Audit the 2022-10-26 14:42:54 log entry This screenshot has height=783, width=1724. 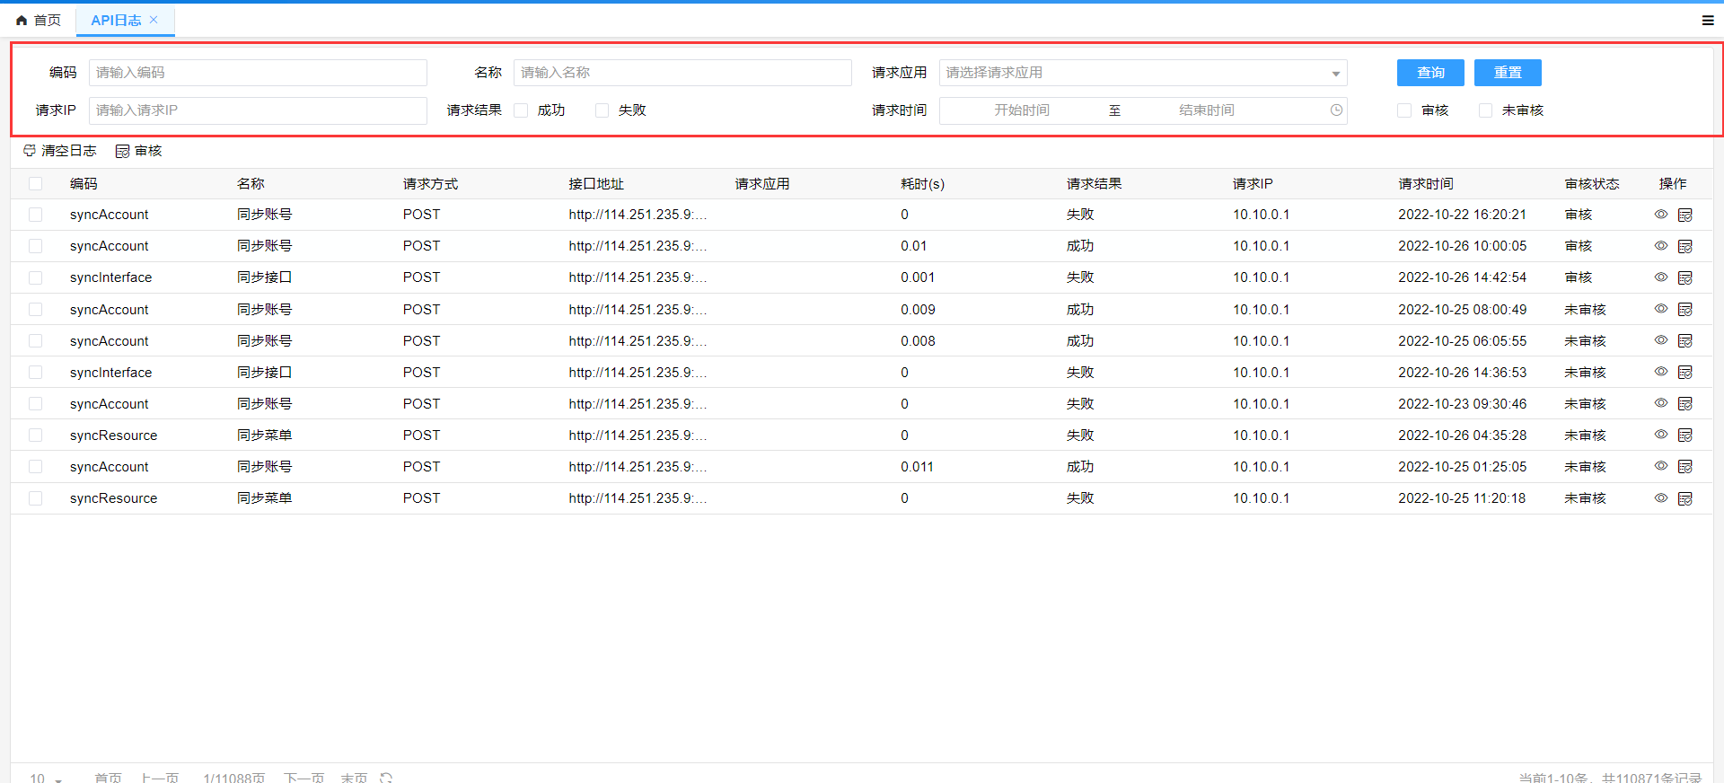click(1685, 277)
